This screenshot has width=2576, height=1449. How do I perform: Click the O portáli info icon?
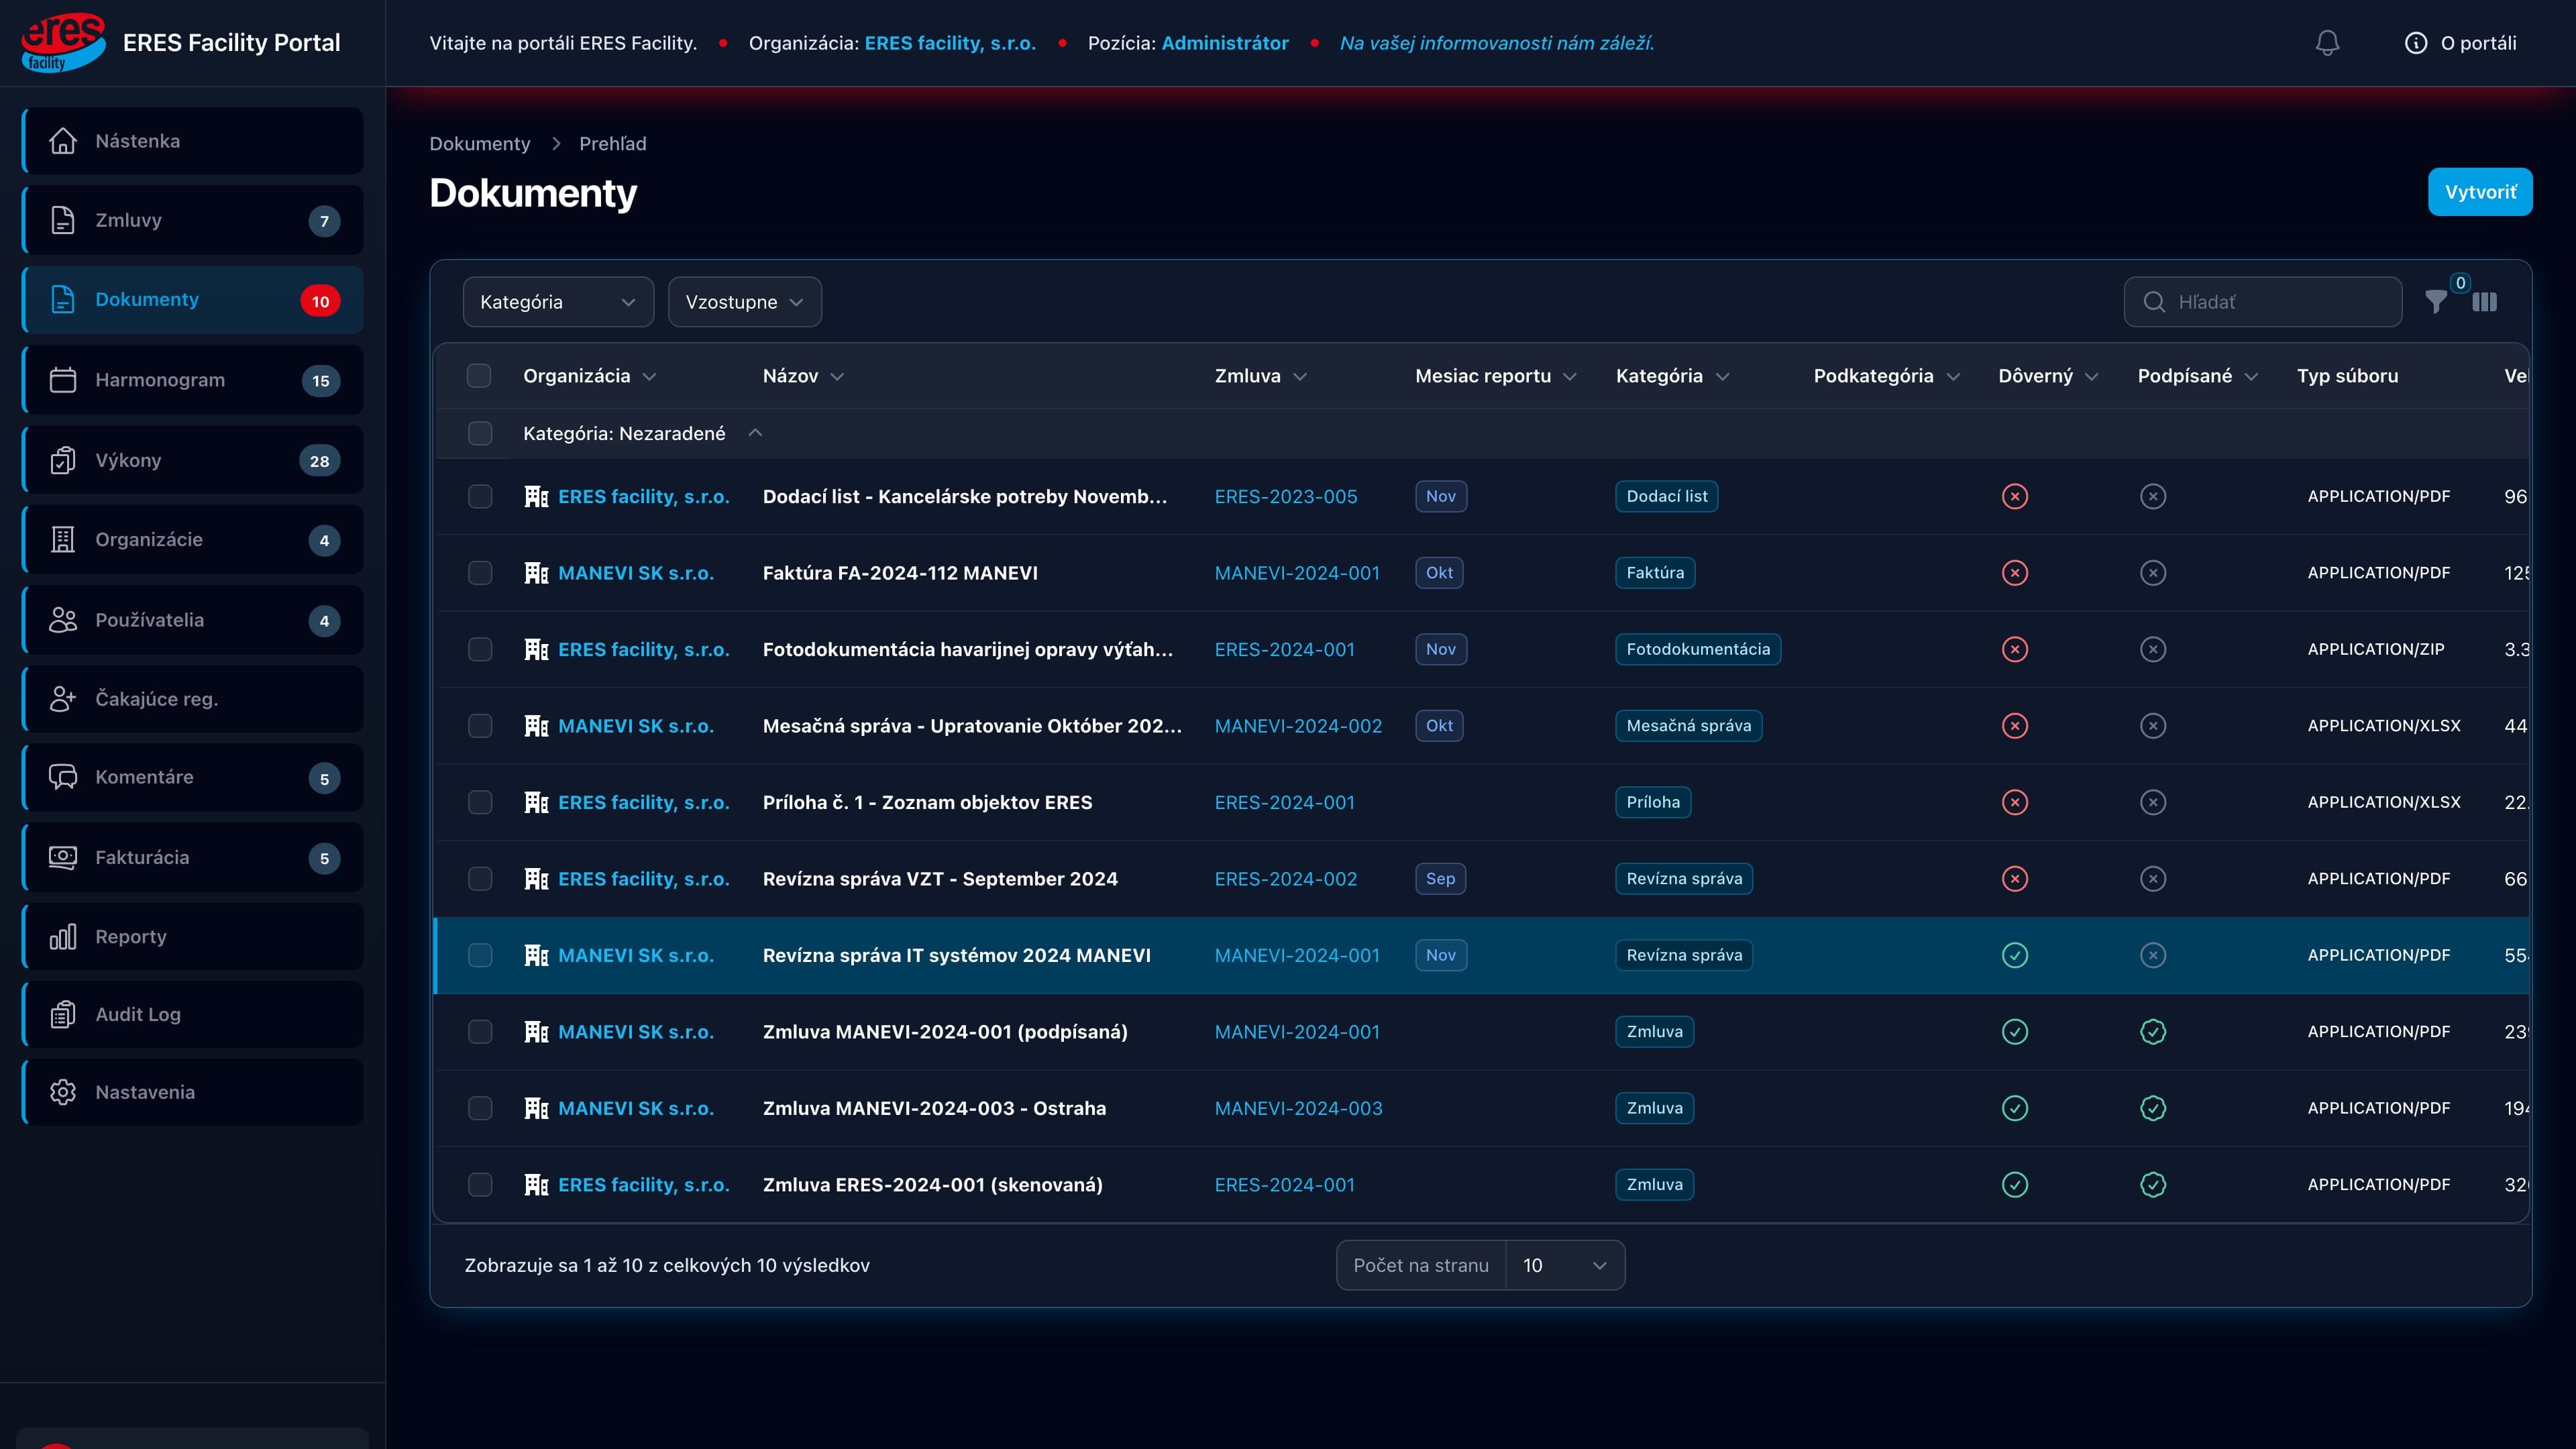click(x=2415, y=43)
